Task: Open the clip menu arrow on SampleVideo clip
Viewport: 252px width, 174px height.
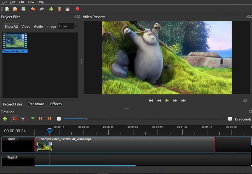Action: [38, 139]
